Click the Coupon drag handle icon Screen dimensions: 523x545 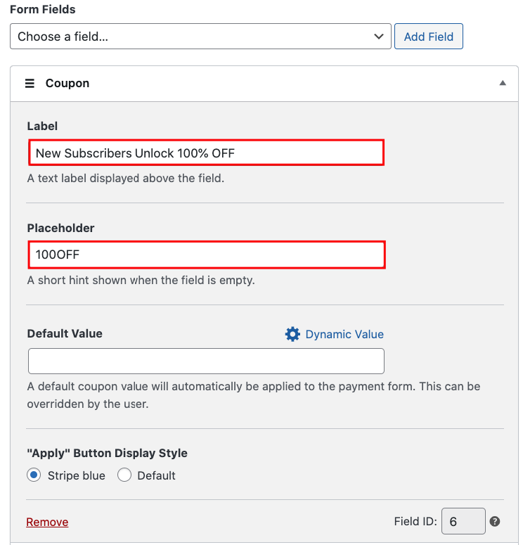click(30, 83)
